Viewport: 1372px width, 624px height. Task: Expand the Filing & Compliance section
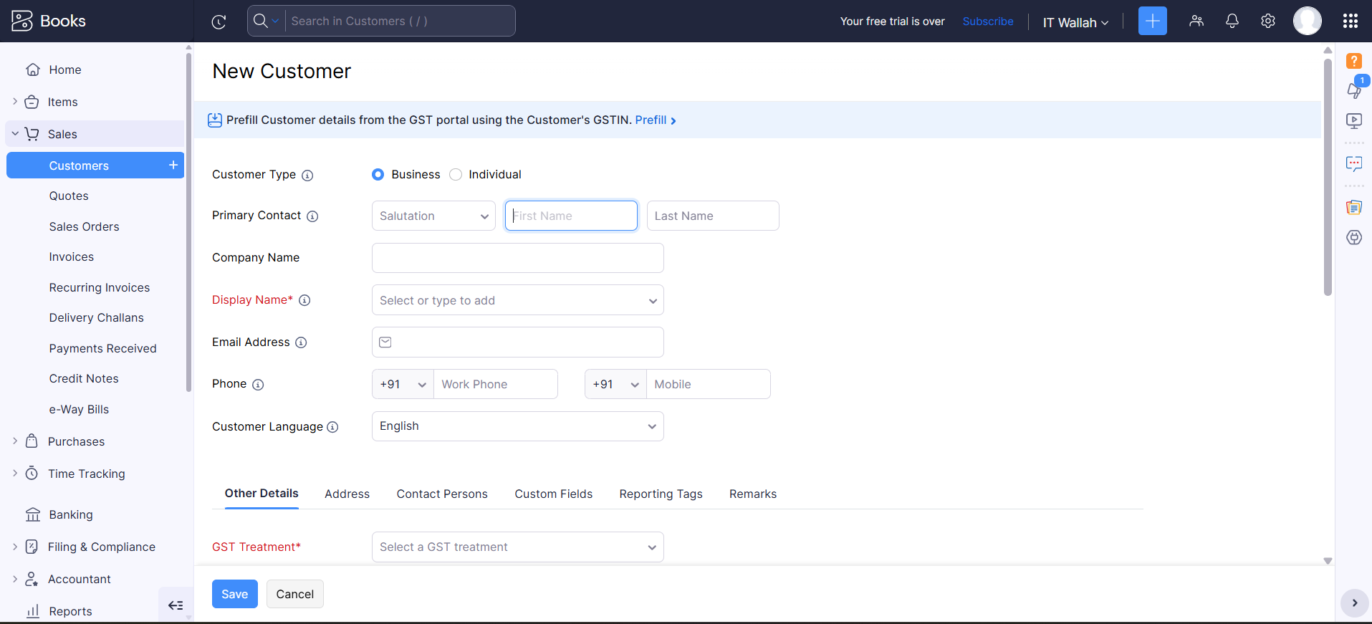pyautogui.click(x=15, y=547)
